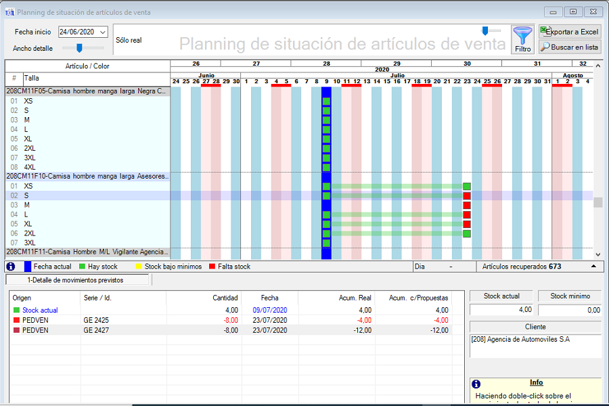Viewport: 609px width, 406px height.
Task: Click the Artículo / Color column header
Action: [x=87, y=66]
